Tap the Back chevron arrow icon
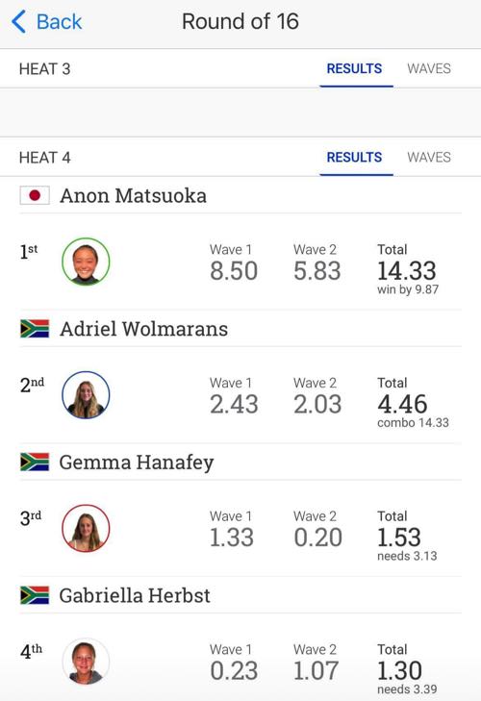The height and width of the screenshot is (701, 481). point(18,22)
